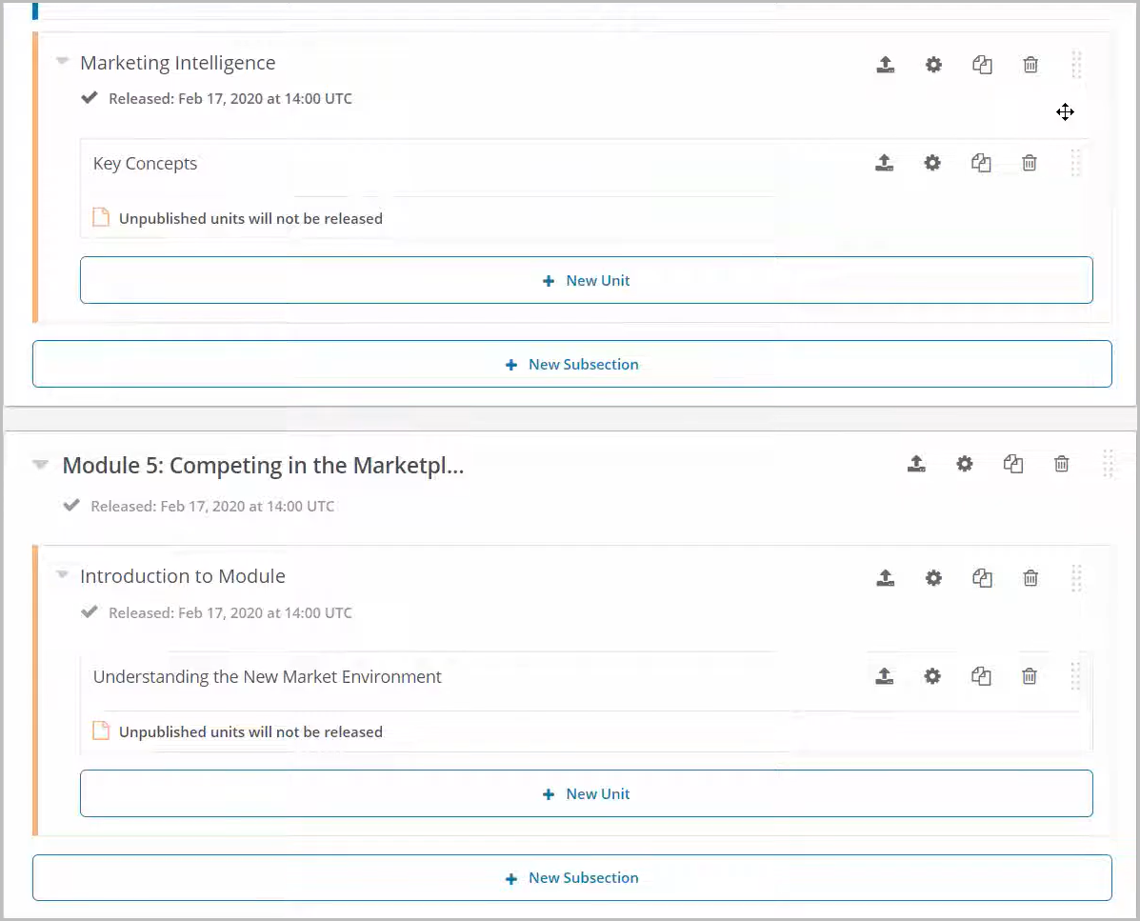Open the Understanding the New Market Environment unit

268,677
